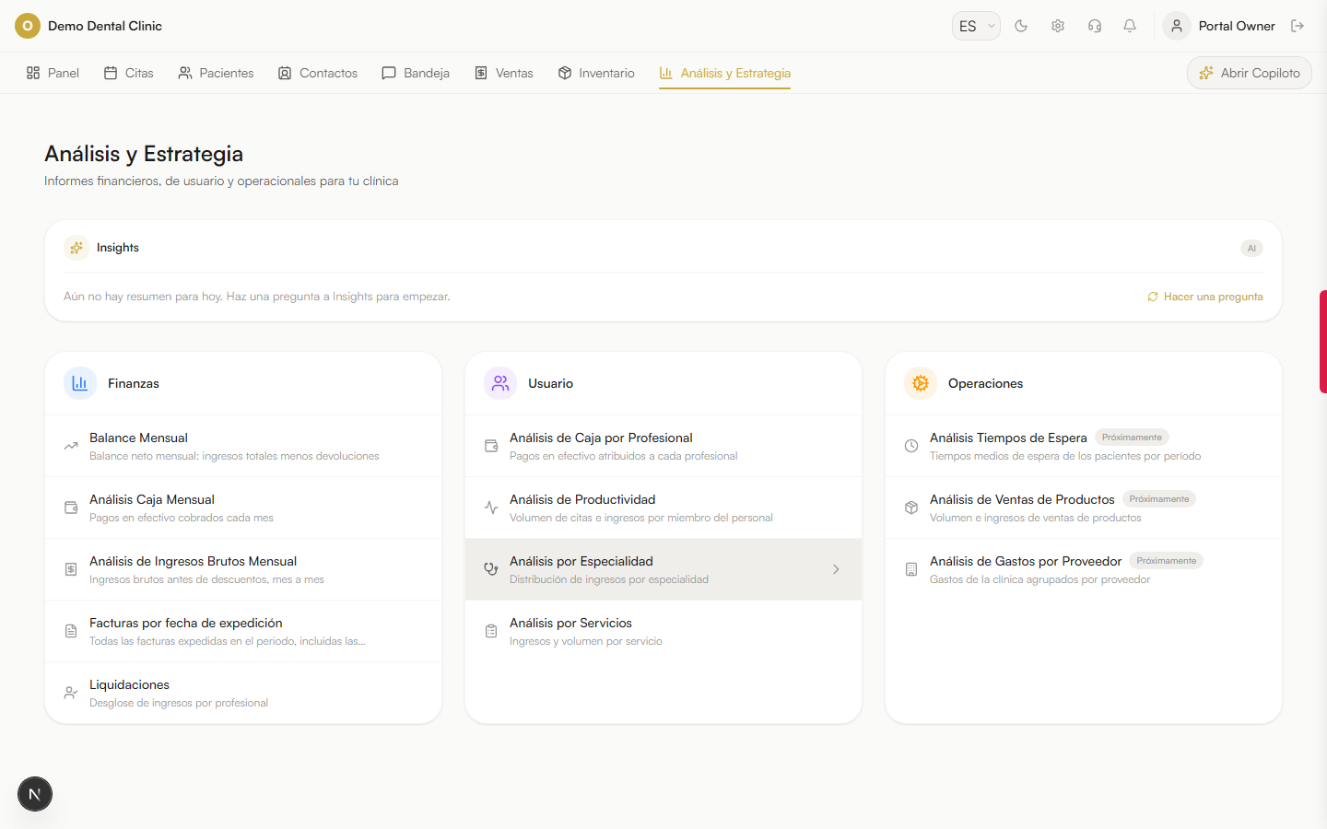Click the logout icon

pos(1298,26)
